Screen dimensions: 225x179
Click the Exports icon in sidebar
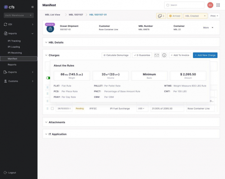coord(5,72)
